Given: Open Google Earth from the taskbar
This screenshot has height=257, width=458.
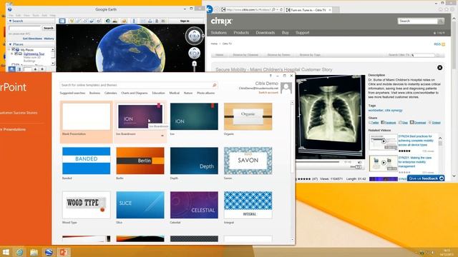Looking at the screenshot, I should tap(49, 252).
